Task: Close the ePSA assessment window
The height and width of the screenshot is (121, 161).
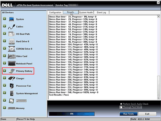Action: click(158, 3)
